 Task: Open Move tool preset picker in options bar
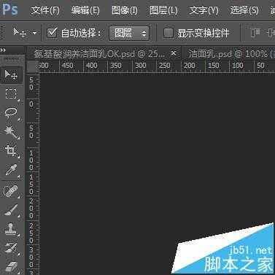[35, 33]
